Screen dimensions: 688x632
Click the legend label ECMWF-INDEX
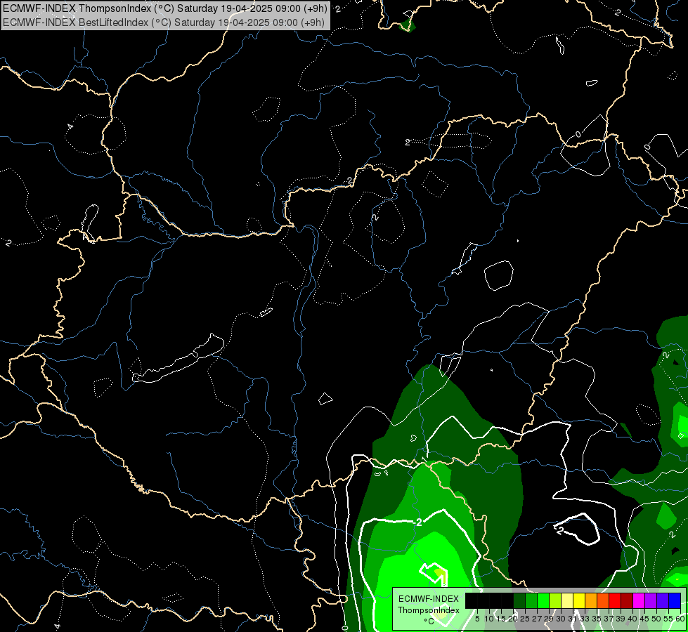click(429, 599)
